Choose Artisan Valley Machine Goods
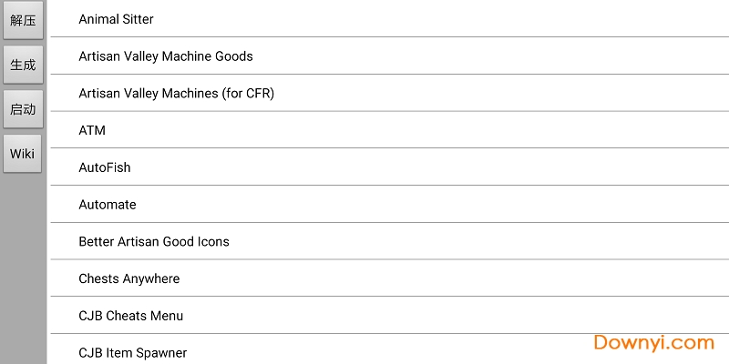The width and height of the screenshot is (729, 364). coord(166,56)
